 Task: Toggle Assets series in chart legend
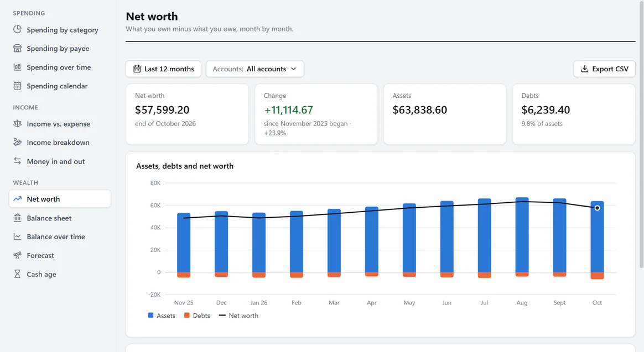[162, 316]
